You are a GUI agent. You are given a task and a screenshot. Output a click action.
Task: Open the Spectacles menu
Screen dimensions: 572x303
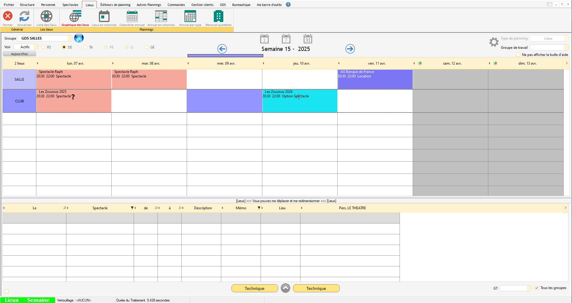70,5
